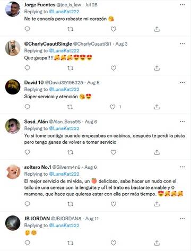Retweet Sosá_Alán's tweet
The image size is (191, 251).
tap(70, 152)
